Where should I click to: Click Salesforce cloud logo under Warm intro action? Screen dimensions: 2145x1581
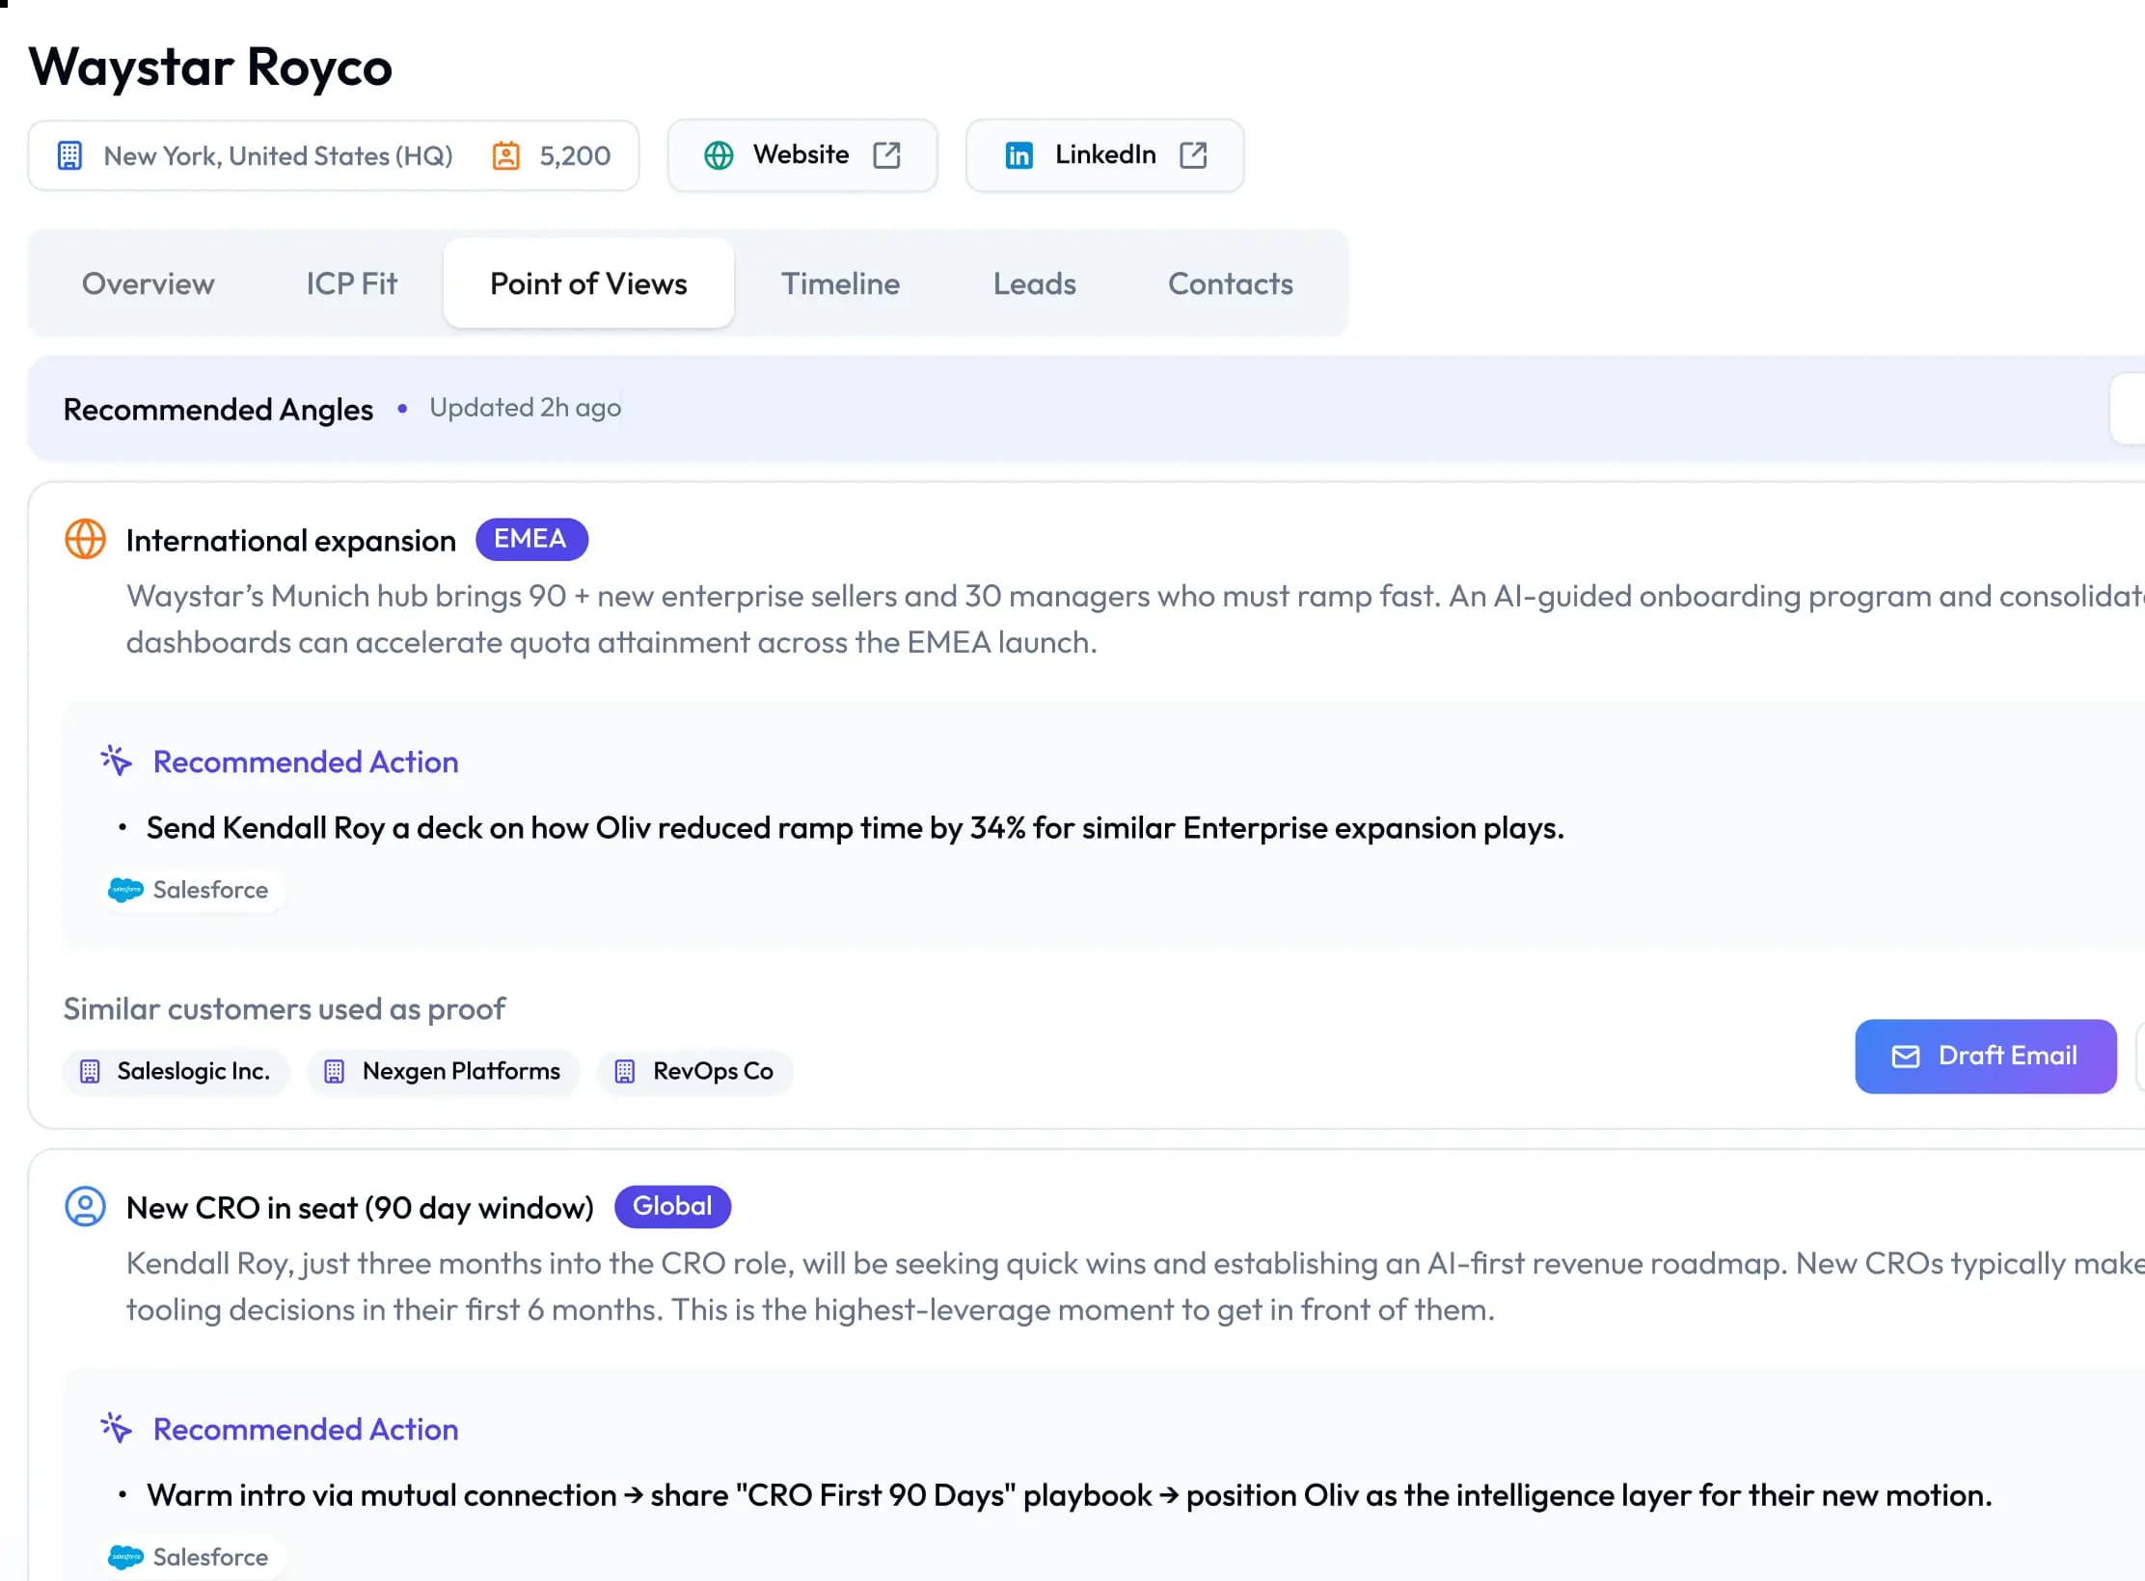pos(125,1556)
